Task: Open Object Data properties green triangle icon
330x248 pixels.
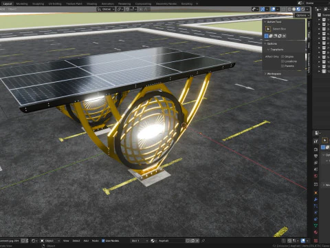Action: tap(316, 225)
